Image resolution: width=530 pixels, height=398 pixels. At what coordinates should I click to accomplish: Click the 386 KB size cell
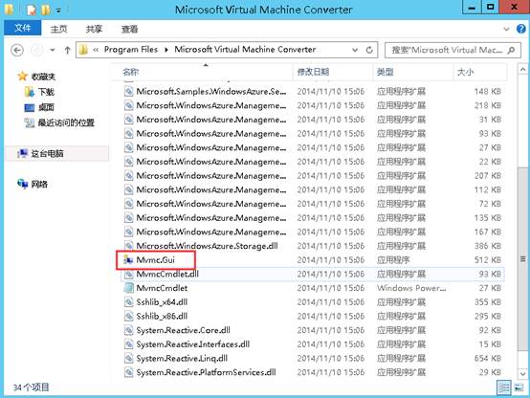[x=487, y=246]
